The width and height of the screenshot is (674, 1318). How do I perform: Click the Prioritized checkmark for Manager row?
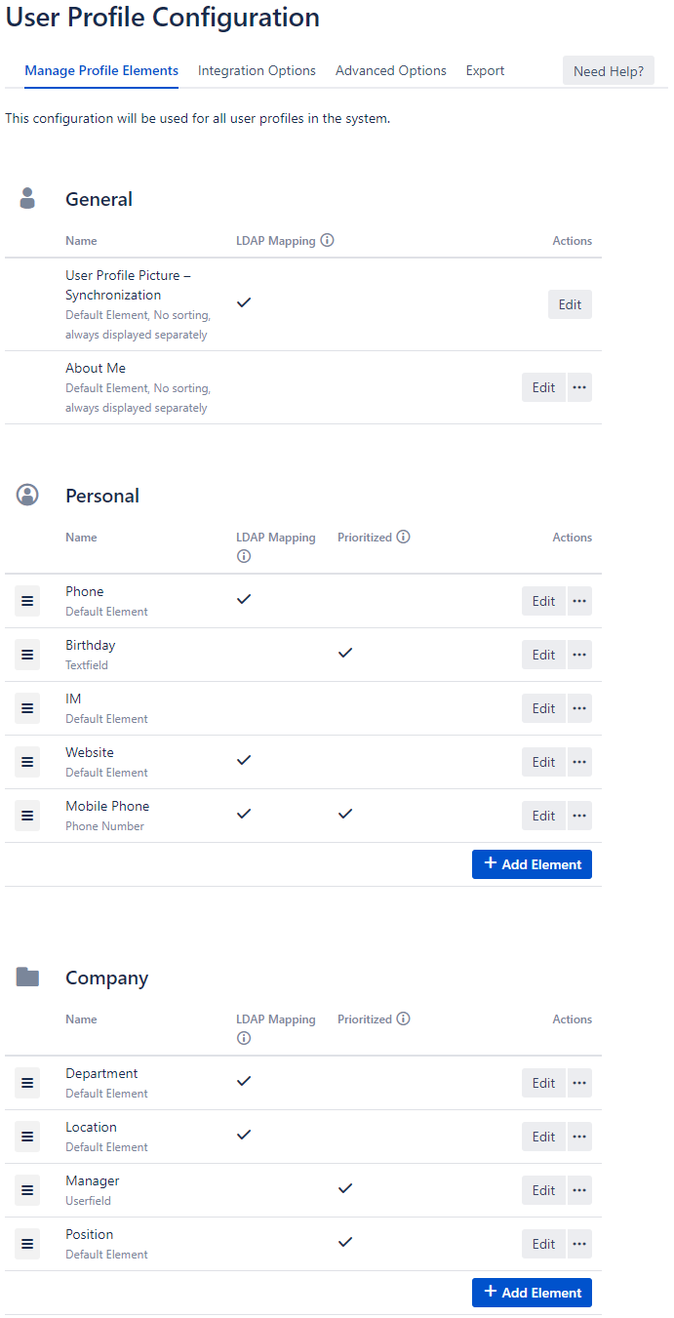tap(344, 1188)
